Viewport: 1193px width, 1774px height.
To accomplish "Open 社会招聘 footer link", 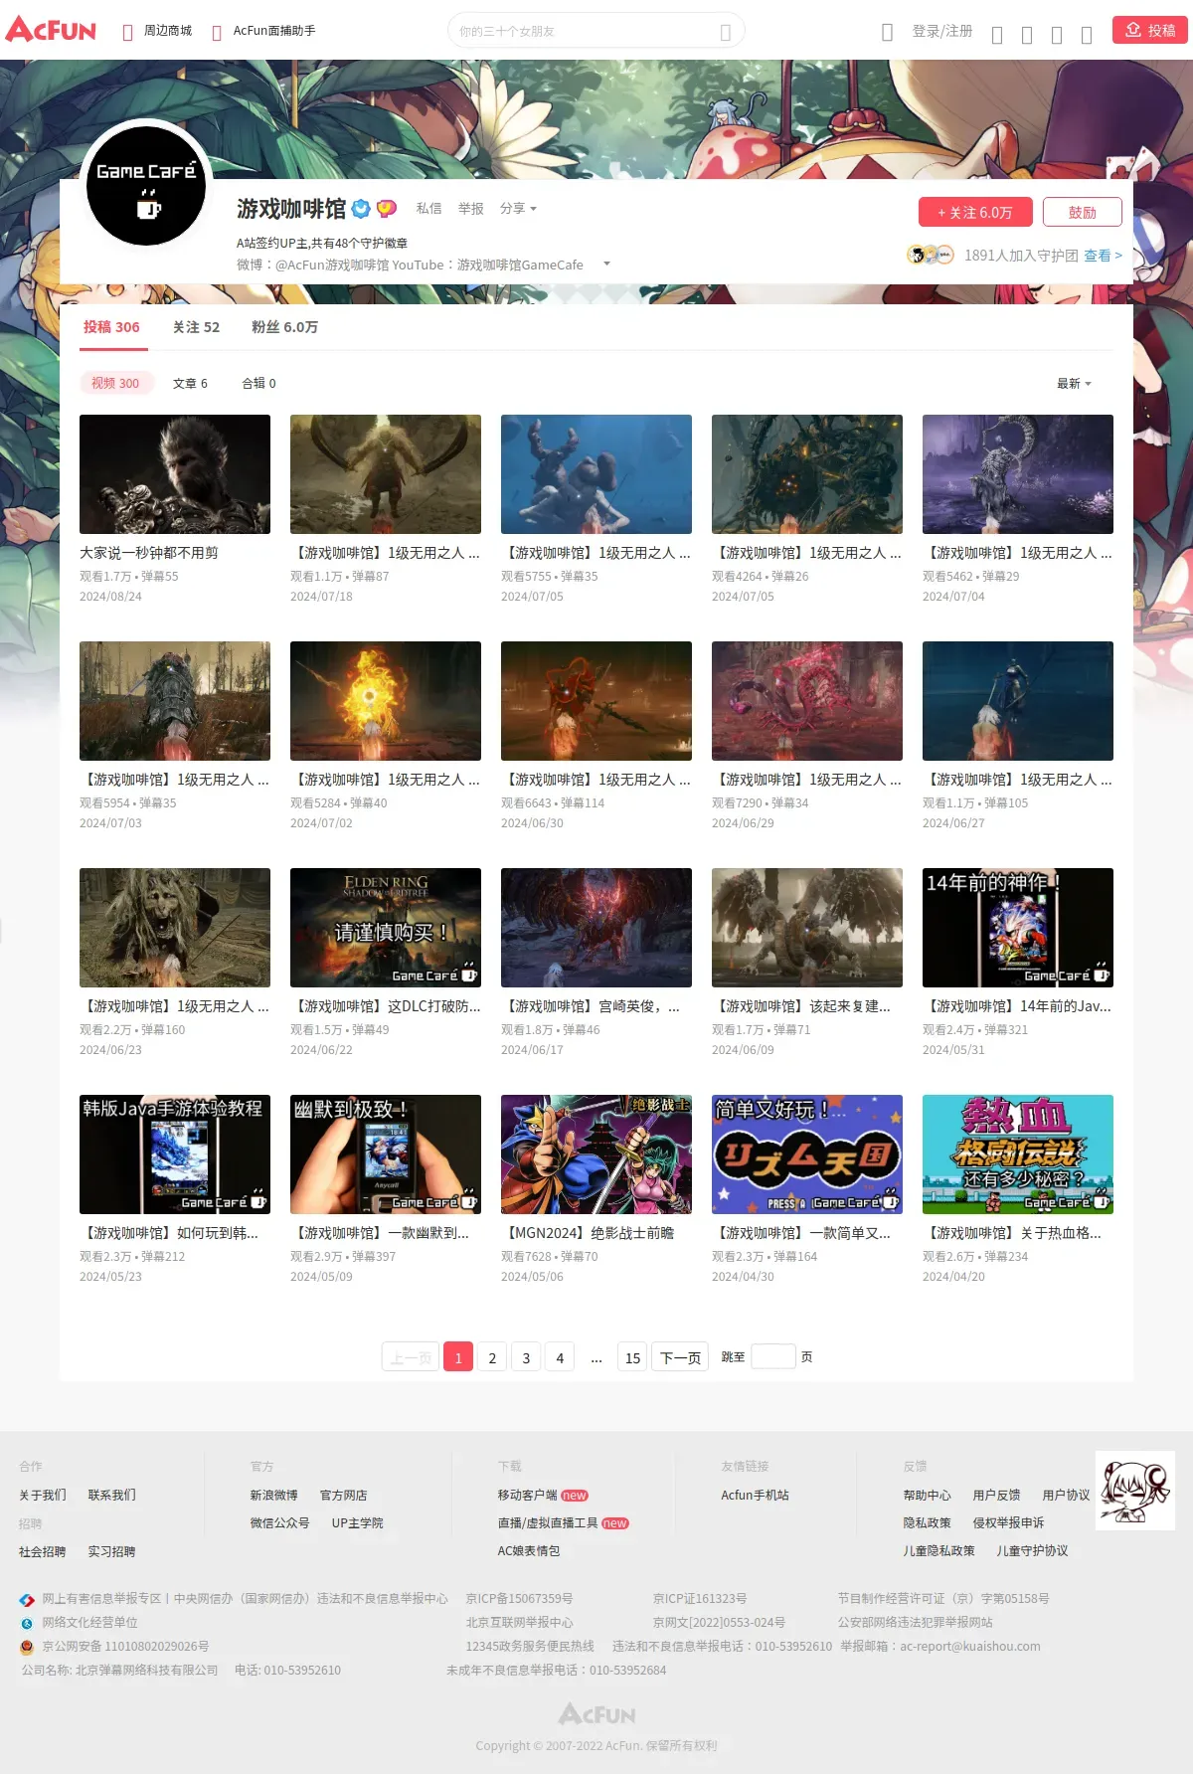I will (x=43, y=1551).
